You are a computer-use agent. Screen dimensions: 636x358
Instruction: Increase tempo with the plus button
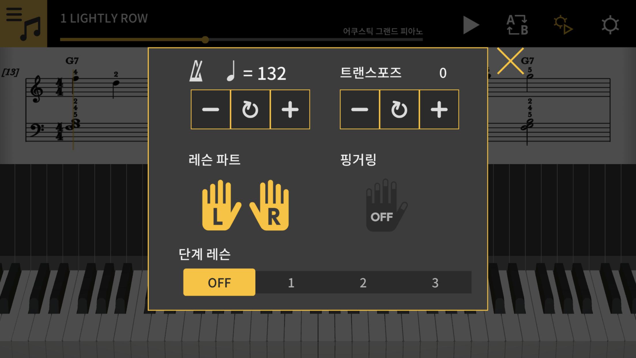pos(290,110)
